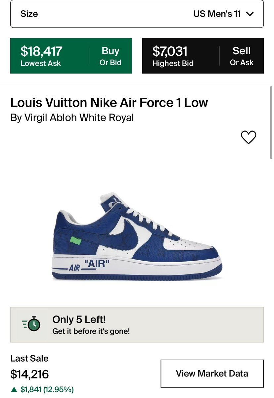The width and height of the screenshot is (274, 398).
Task: Tap the Get it before it's gone! text
Action: (91, 331)
